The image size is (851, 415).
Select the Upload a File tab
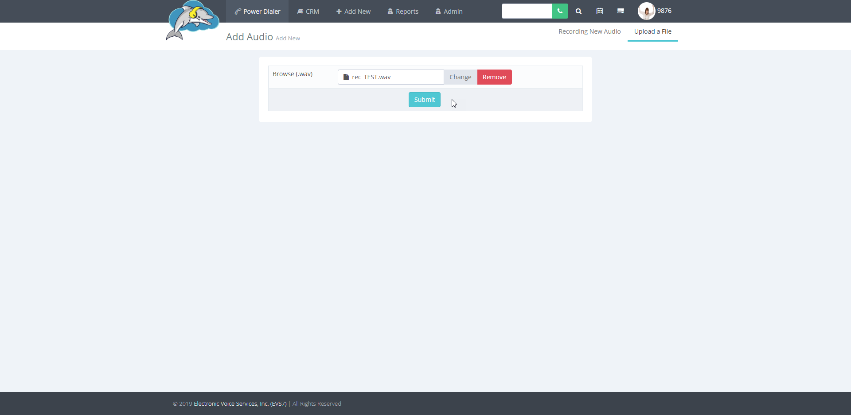coord(652,31)
